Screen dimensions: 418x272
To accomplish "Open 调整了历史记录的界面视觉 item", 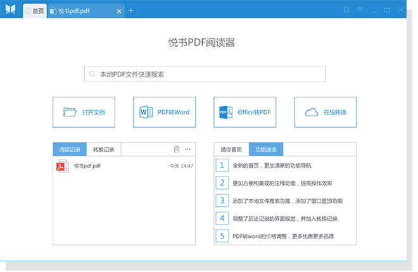I will coord(285,218).
